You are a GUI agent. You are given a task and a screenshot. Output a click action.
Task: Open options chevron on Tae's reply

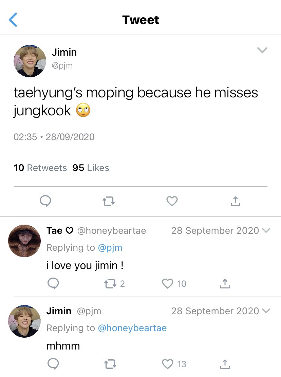coord(266,230)
